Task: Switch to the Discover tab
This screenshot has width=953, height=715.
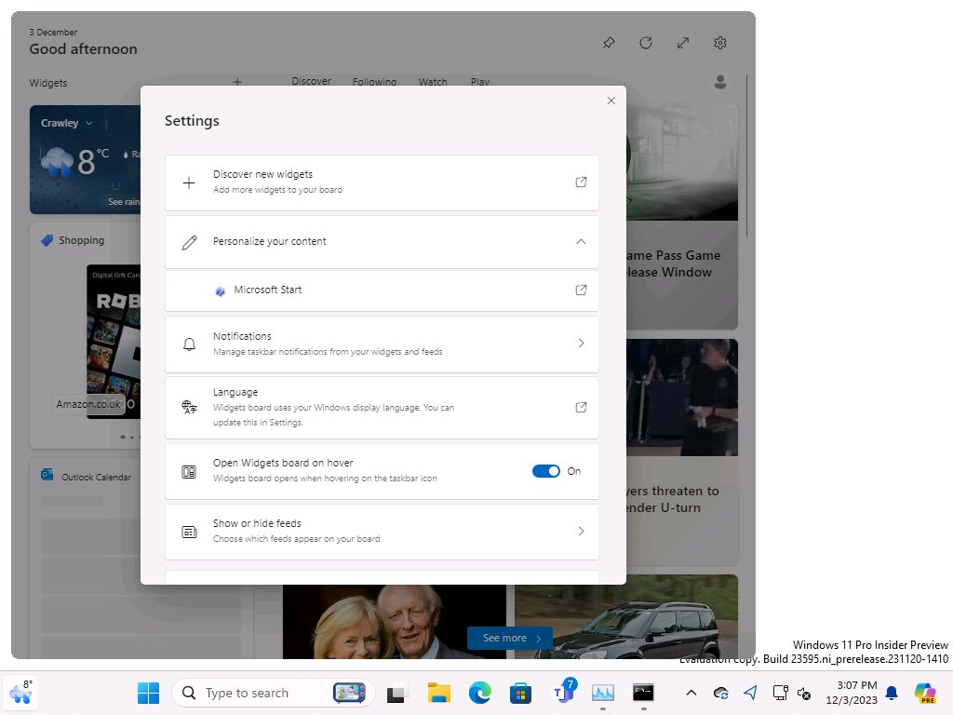Action: click(311, 82)
